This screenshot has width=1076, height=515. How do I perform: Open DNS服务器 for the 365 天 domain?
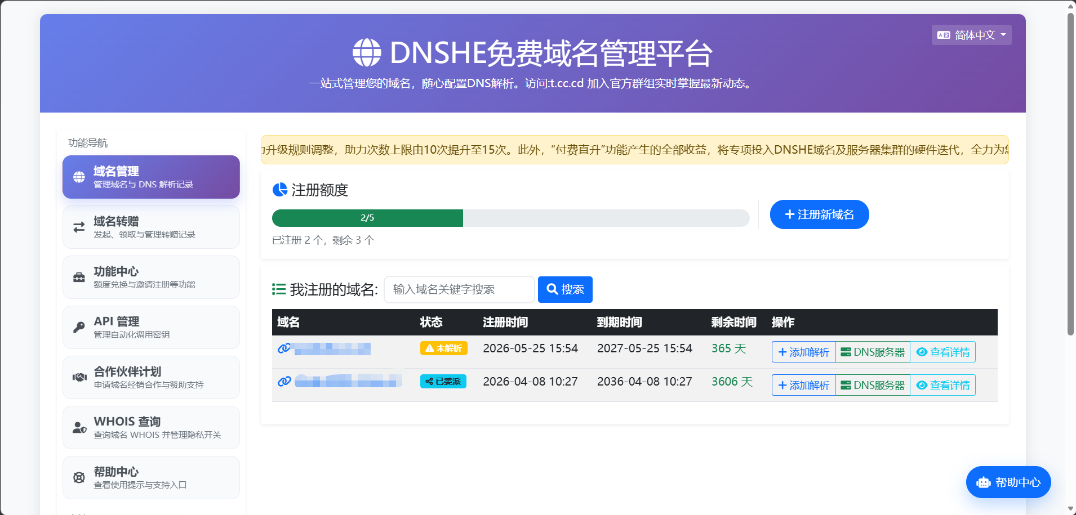click(x=873, y=352)
